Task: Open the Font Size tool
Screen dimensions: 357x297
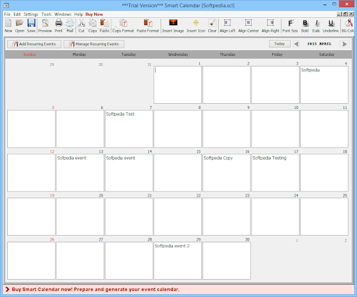Action: coord(290,26)
